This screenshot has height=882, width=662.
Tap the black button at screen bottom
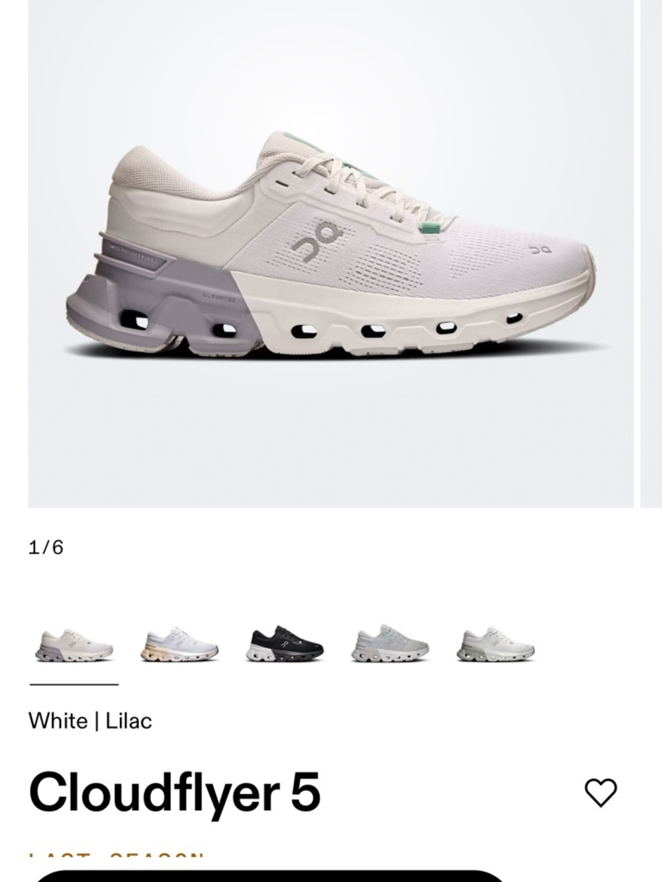point(270,877)
